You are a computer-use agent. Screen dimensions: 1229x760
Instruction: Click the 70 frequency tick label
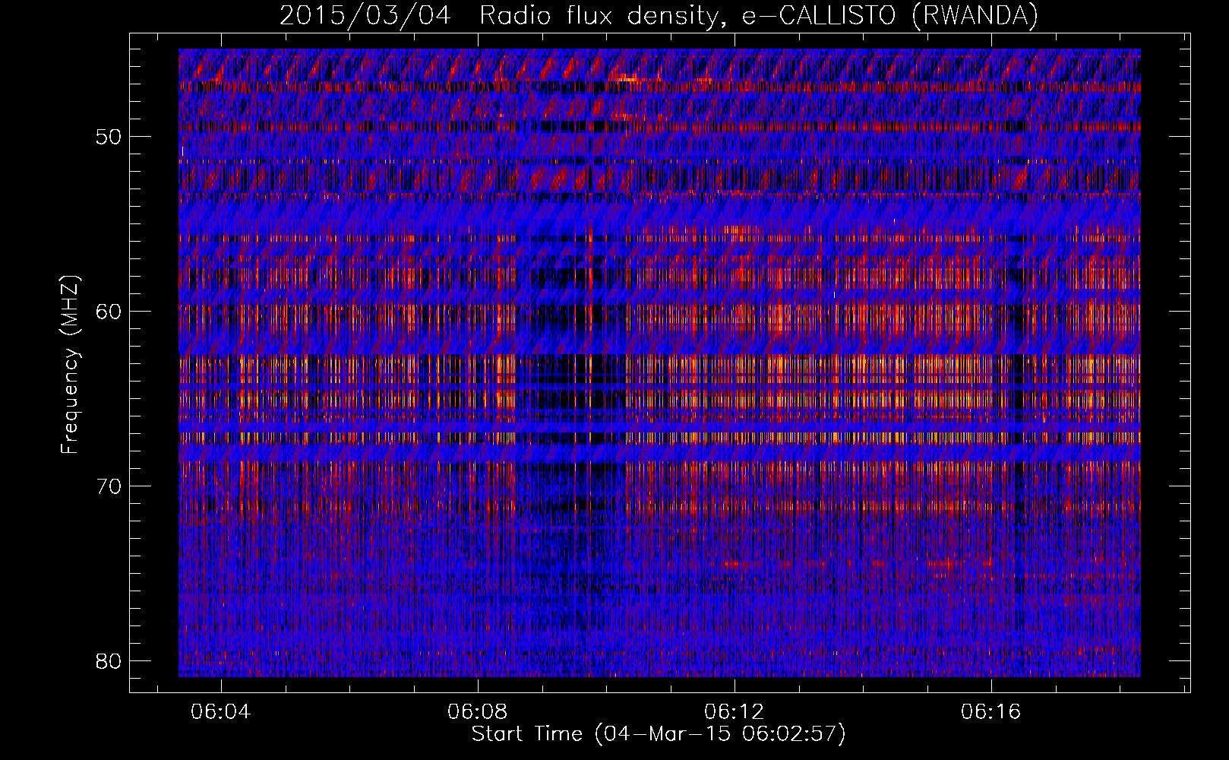coord(109,486)
